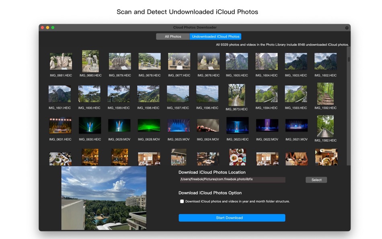Select thumbnail IMG_1593.HEIC
This screenshot has height=239, width=382.
point(296,94)
